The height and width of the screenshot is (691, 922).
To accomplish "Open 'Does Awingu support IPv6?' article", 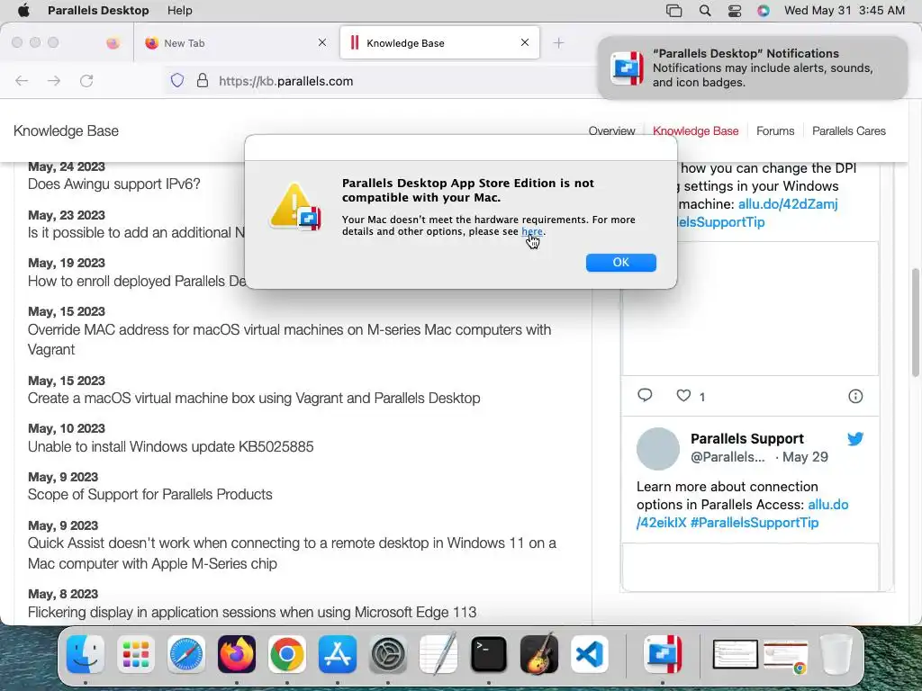I will pyautogui.click(x=114, y=184).
